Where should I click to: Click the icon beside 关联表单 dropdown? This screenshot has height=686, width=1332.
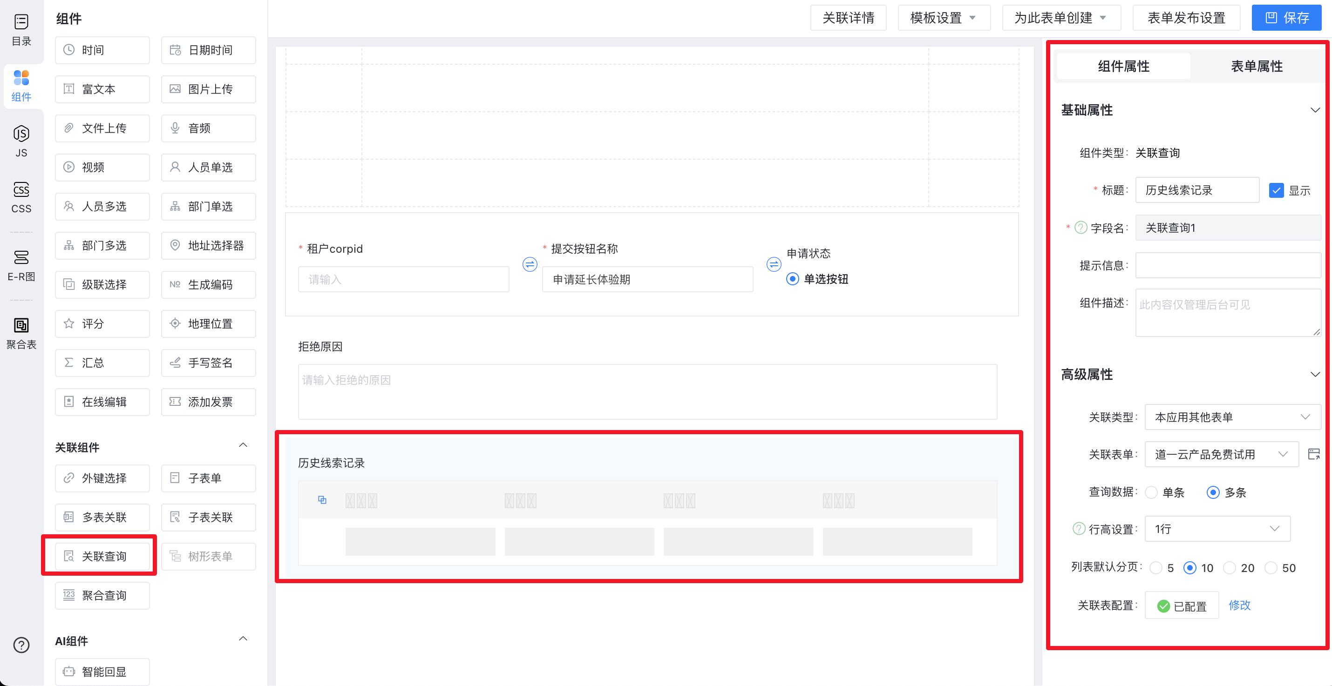pyautogui.click(x=1313, y=454)
